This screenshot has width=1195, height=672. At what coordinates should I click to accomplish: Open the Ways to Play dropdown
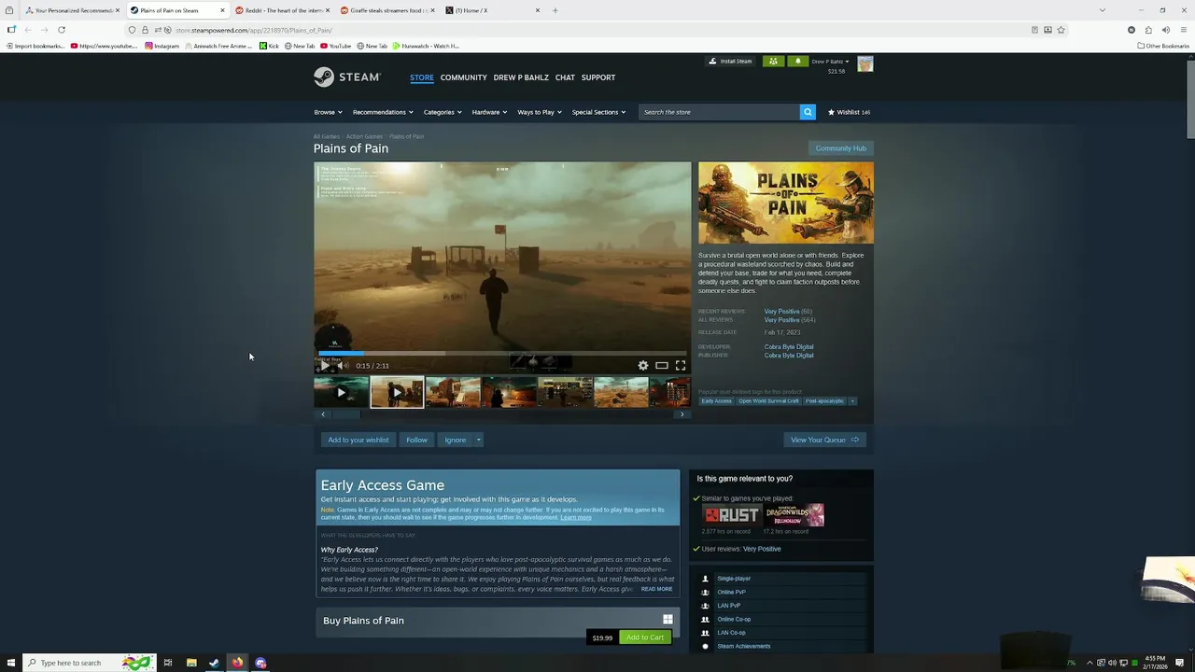coord(540,112)
